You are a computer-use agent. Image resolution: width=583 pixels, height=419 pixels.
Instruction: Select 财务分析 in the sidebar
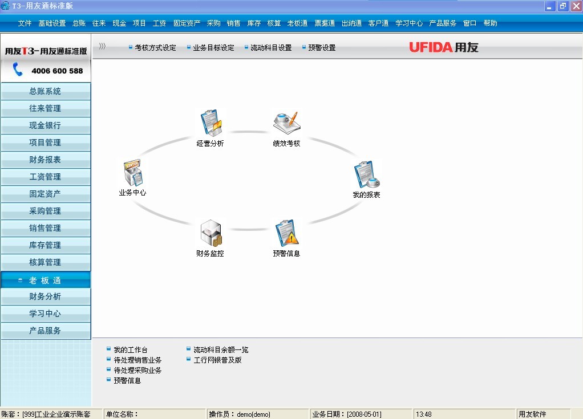click(46, 296)
